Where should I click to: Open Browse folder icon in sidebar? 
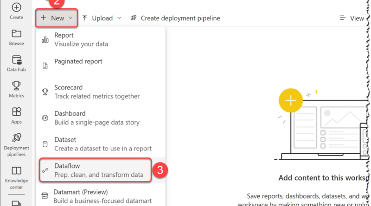pos(16,33)
